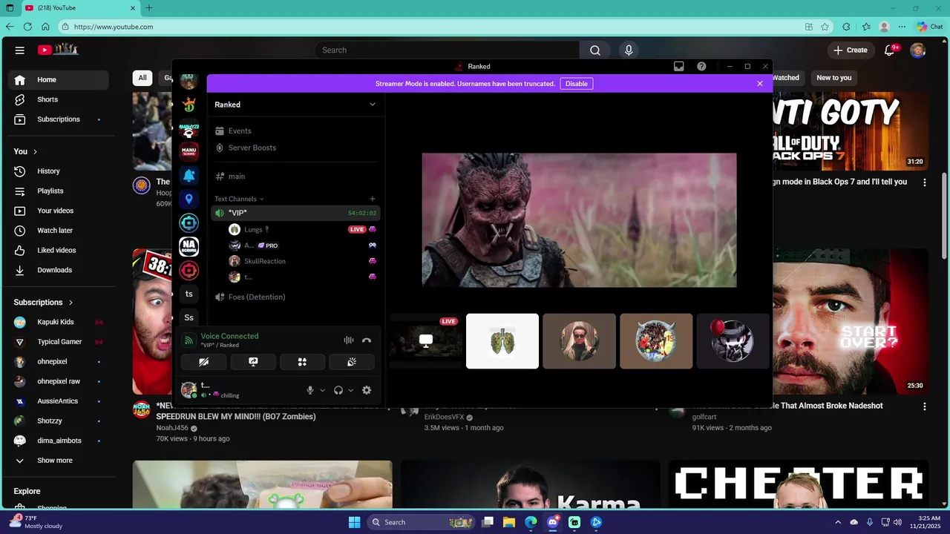
Task: Toggle noise suppression waveform icon in Discord
Action: (x=348, y=340)
